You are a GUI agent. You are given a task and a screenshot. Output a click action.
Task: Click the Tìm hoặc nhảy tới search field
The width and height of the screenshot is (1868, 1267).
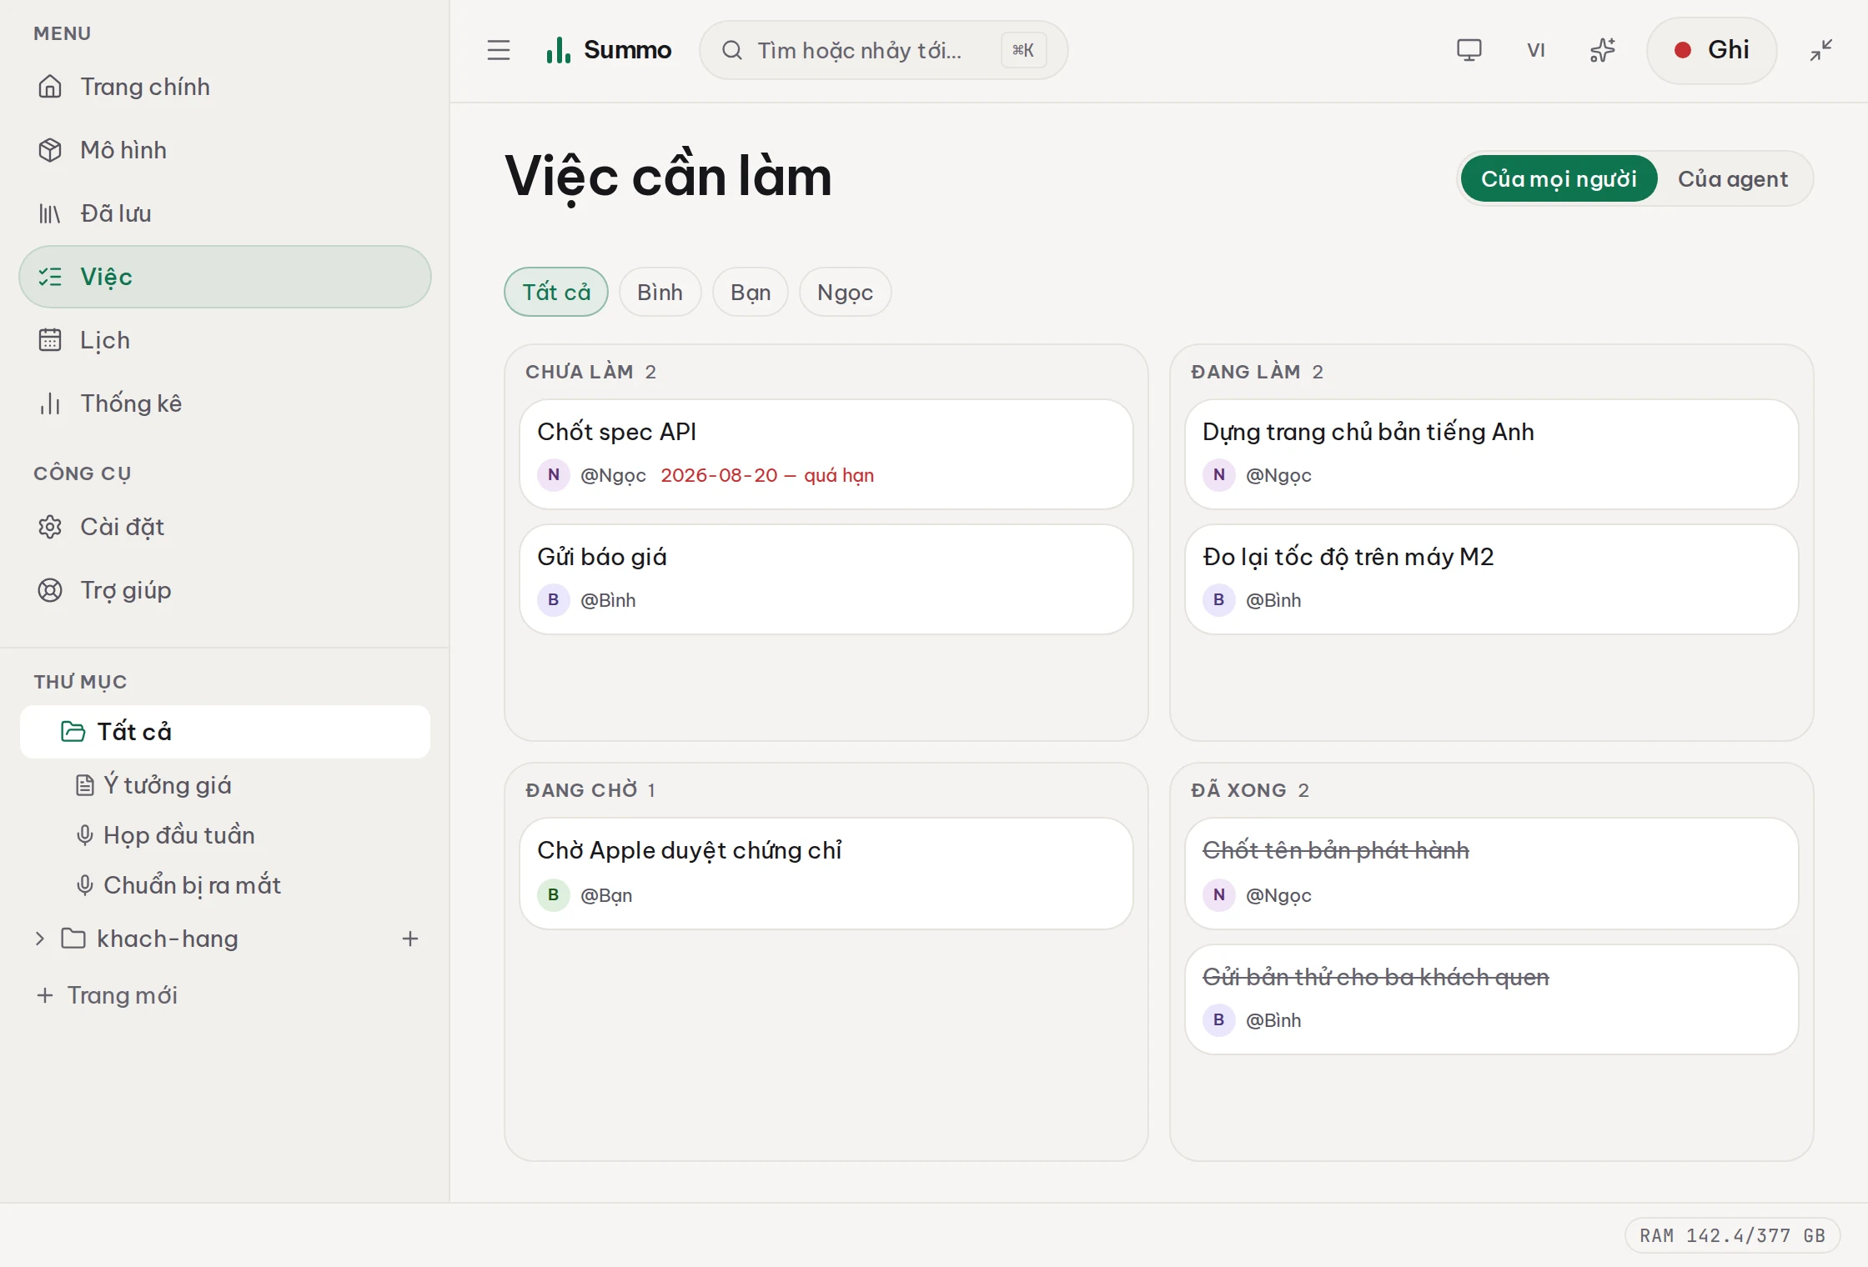click(883, 50)
